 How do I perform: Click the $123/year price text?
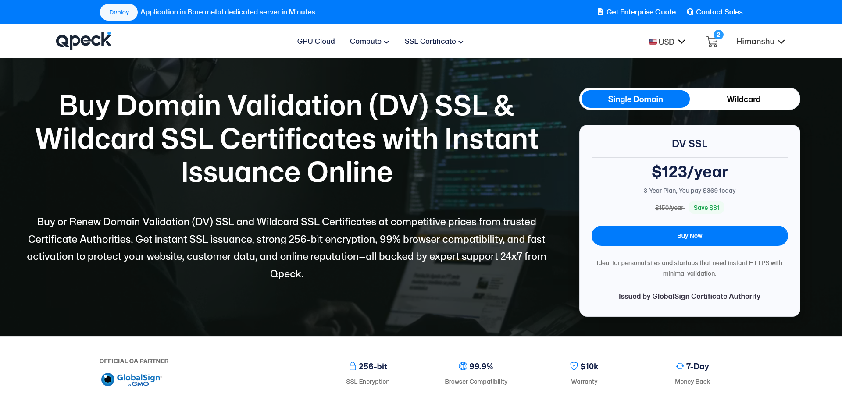coord(689,172)
